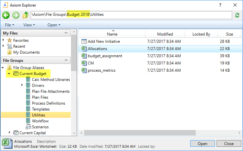
Task: Click the Up one folder icon
Action: 25,15
